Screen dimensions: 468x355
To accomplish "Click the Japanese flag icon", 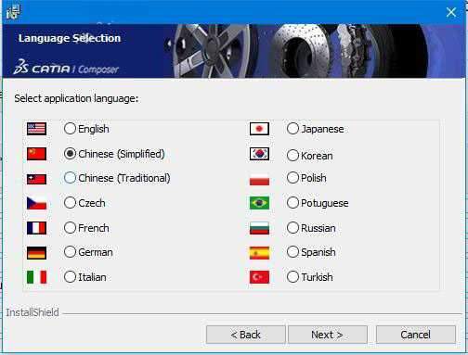I will click(259, 129).
